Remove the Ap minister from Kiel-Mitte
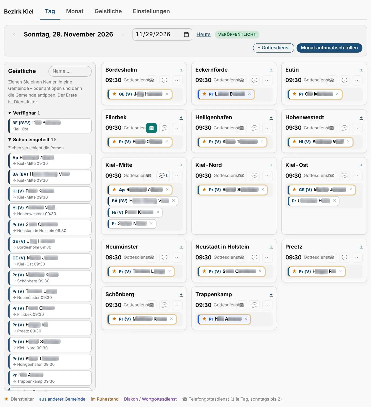This screenshot has width=371, height=407. [167, 190]
